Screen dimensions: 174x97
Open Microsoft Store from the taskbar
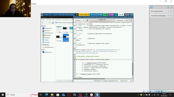coord(58,95)
